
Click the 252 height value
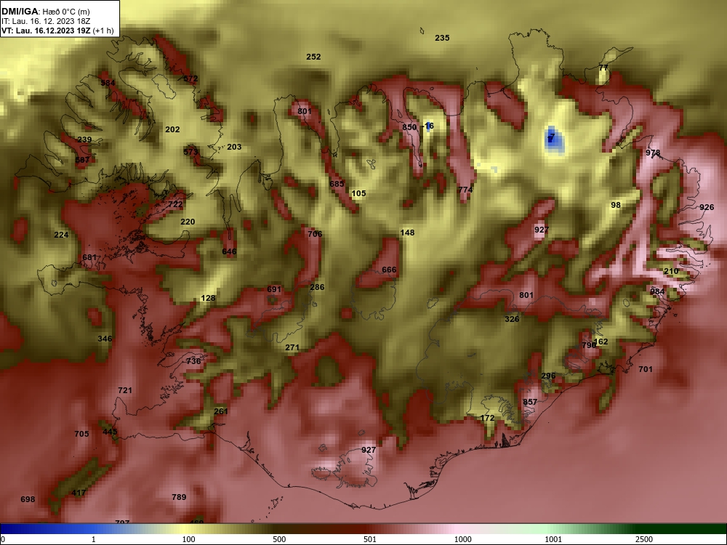point(313,57)
